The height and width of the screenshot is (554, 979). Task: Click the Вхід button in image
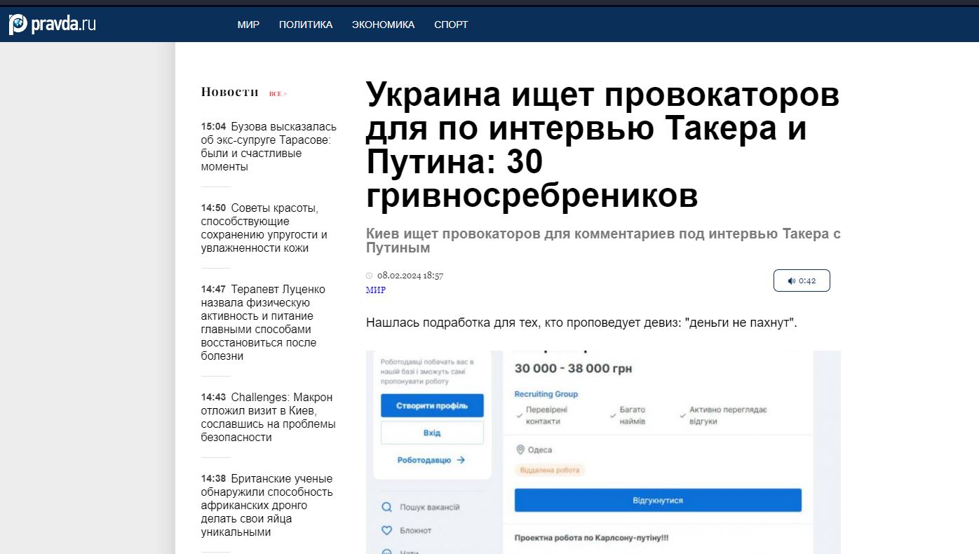[x=432, y=433]
